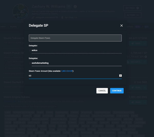Click Send button for 66.623 STEEM
The width and height of the screenshot is (154, 137).
(x=136, y=44)
